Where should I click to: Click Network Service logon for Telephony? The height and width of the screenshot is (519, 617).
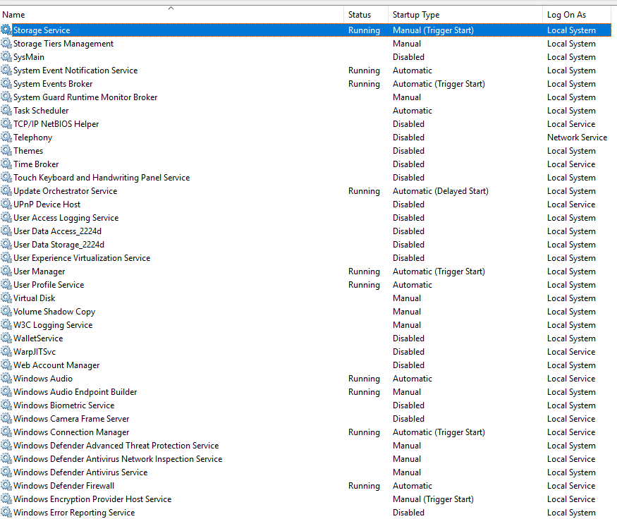coord(577,137)
